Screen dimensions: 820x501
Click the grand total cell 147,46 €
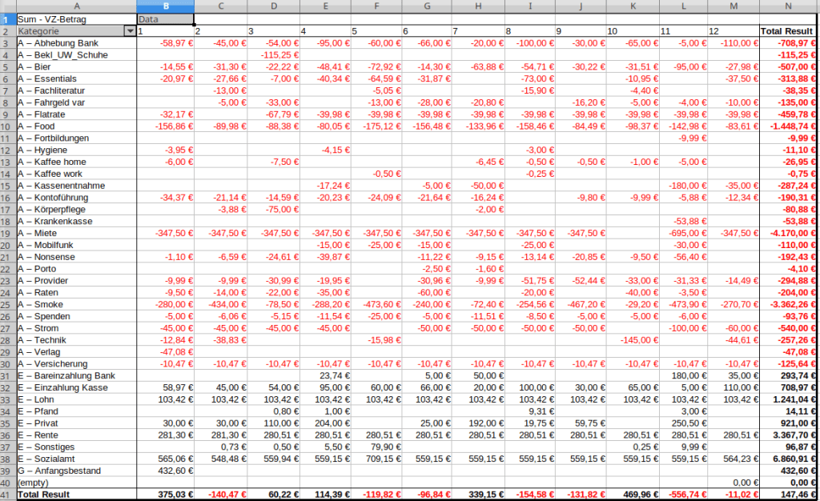tap(788, 495)
